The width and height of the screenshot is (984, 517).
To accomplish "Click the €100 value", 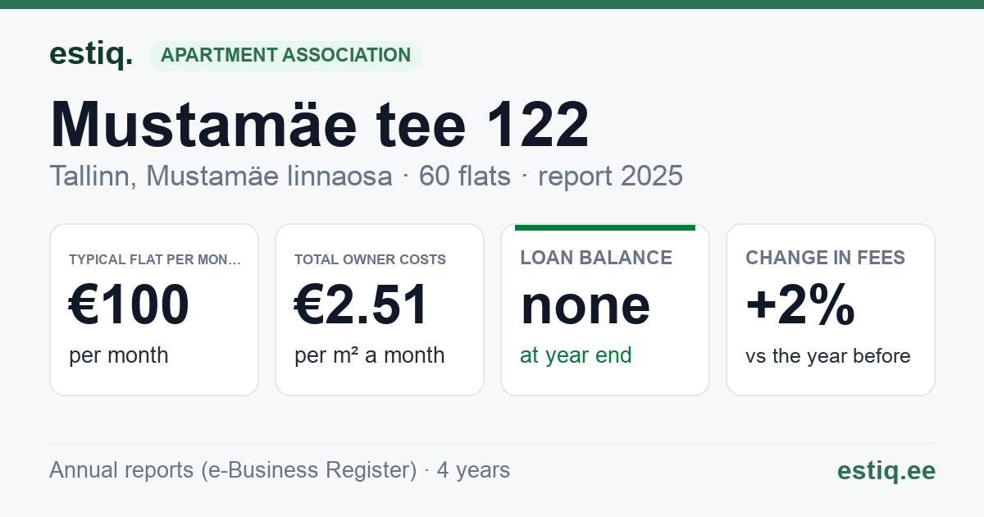I will pos(130,305).
